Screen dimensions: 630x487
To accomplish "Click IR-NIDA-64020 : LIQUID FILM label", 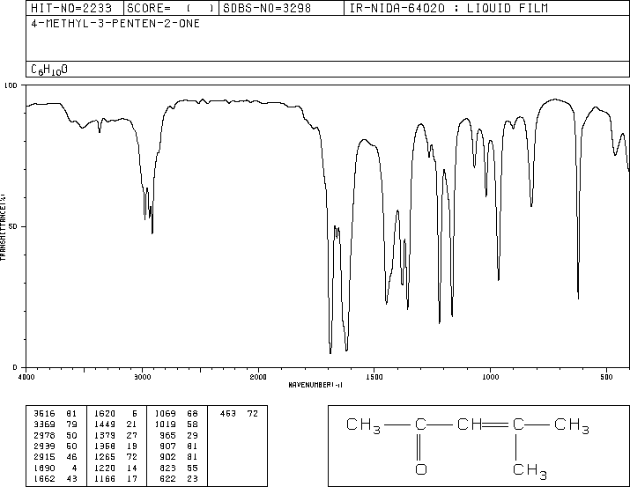I will point(448,8).
